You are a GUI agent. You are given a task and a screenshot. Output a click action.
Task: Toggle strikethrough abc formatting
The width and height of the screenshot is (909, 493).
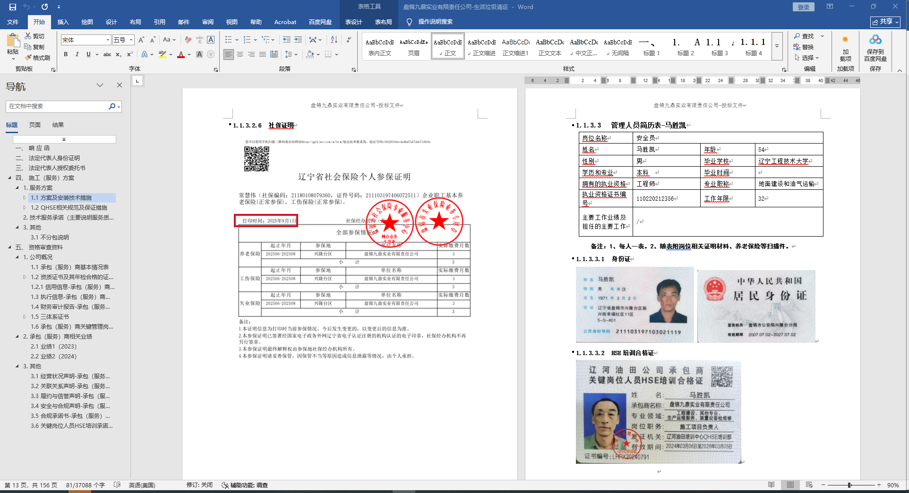point(107,54)
